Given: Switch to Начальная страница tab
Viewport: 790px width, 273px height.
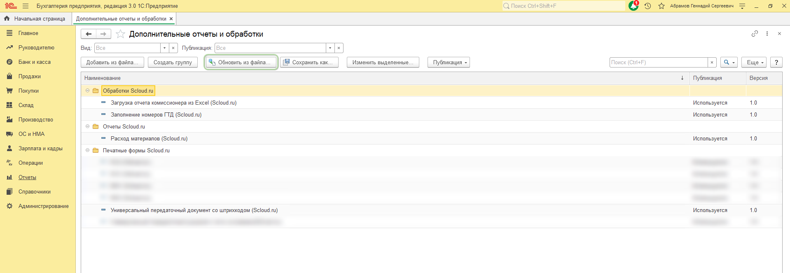Looking at the screenshot, I should point(35,19).
